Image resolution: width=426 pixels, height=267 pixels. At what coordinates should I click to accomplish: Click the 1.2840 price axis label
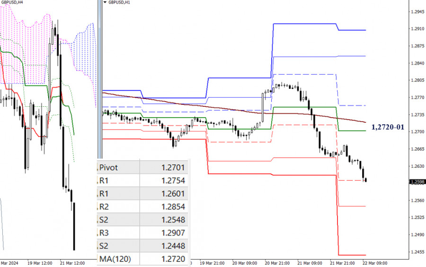[418, 63]
